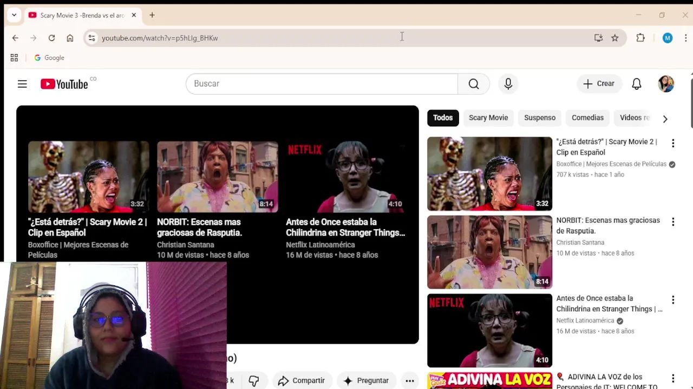Screen dimensions: 693x389
Task: Expand the tab search dropdown
Action: [x=14, y=15]
